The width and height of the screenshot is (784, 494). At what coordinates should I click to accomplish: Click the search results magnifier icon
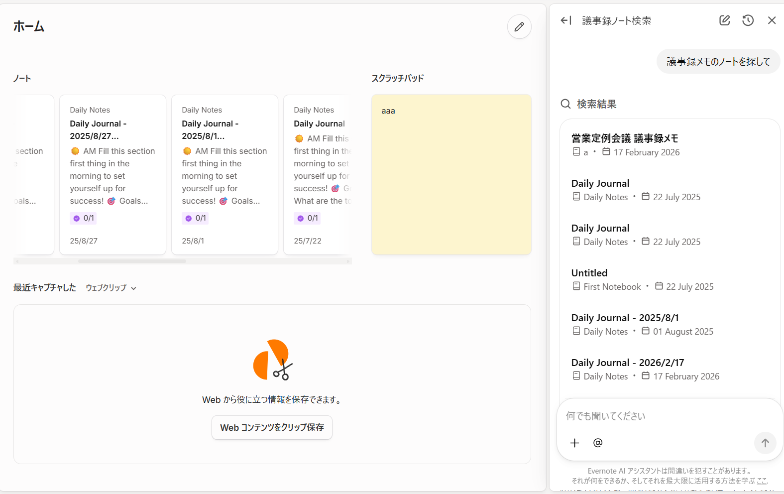[x=565, y=104]
